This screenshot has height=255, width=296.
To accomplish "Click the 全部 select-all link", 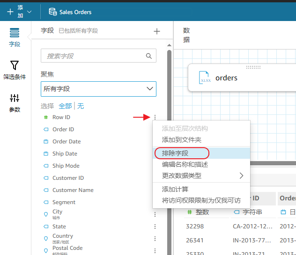I will pos(65,106).
